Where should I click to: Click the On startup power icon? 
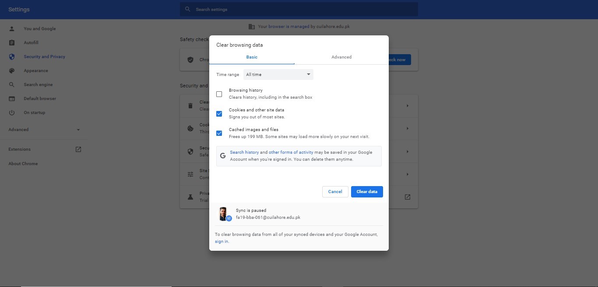tap(12, 113)
